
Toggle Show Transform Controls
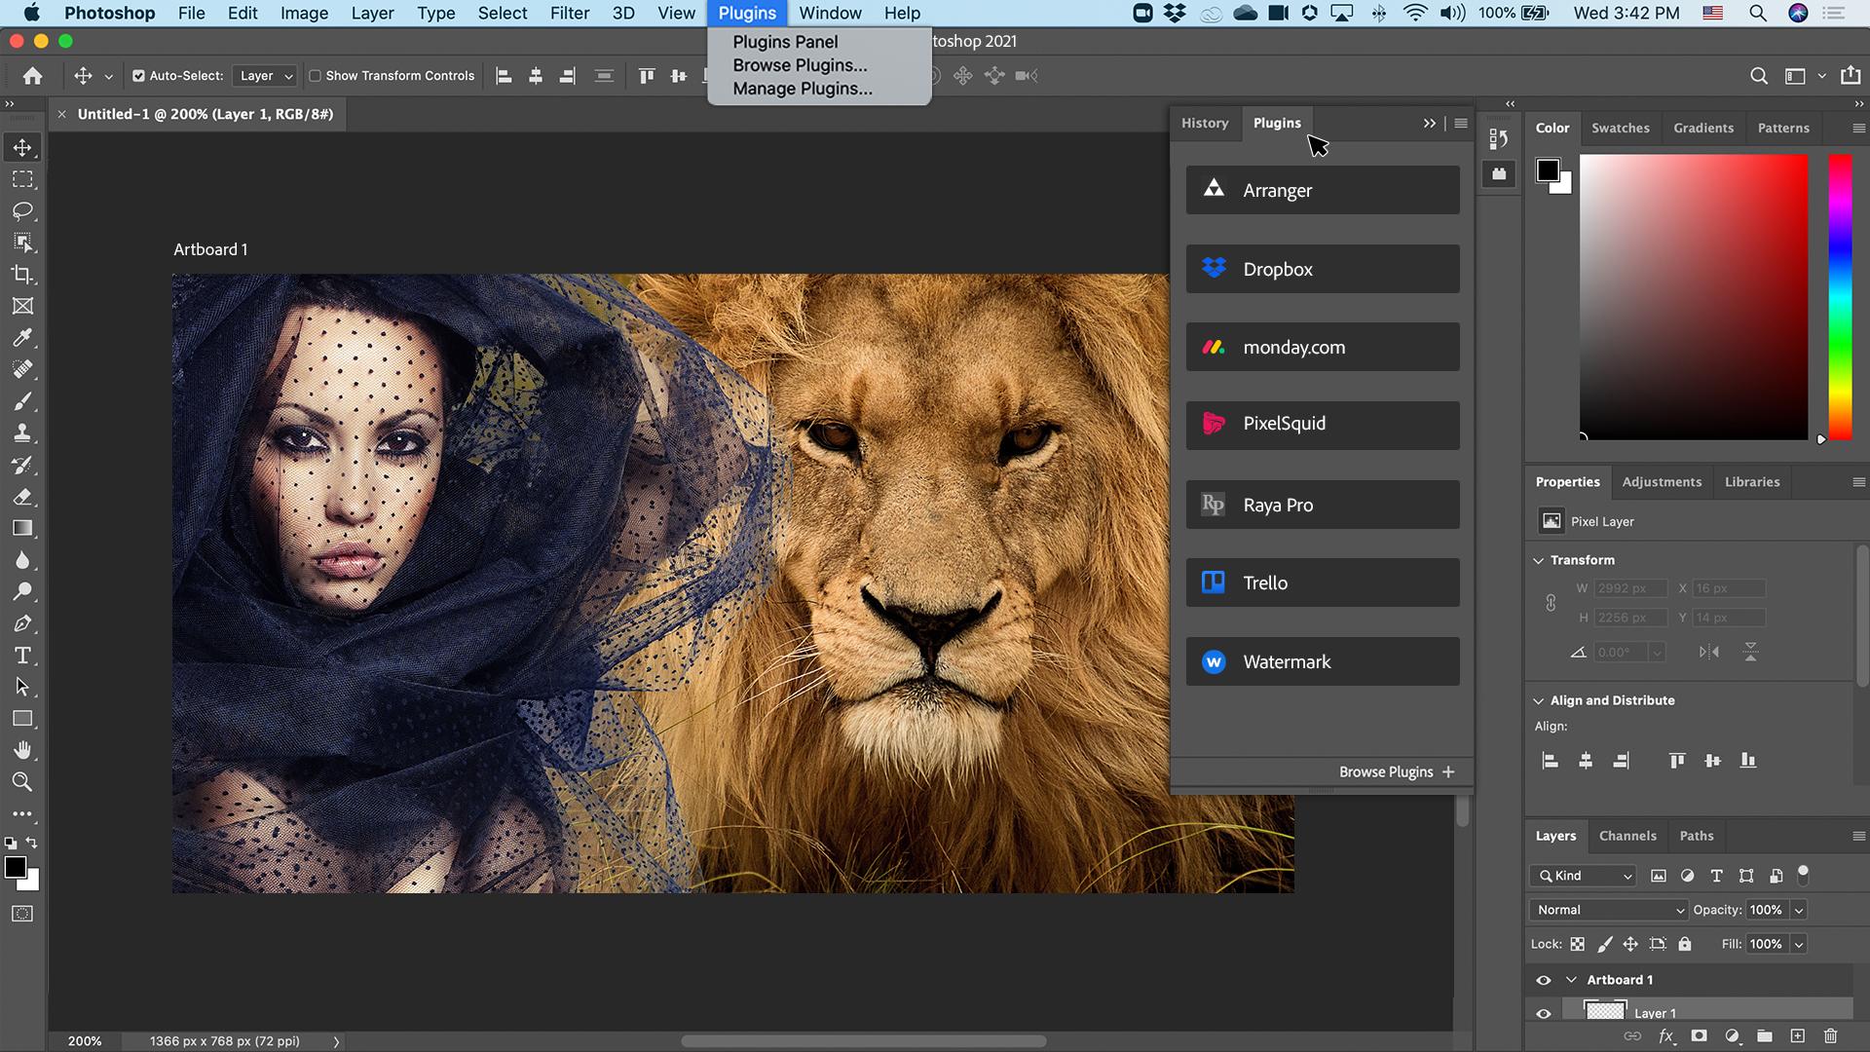click(x=315, y=76)
